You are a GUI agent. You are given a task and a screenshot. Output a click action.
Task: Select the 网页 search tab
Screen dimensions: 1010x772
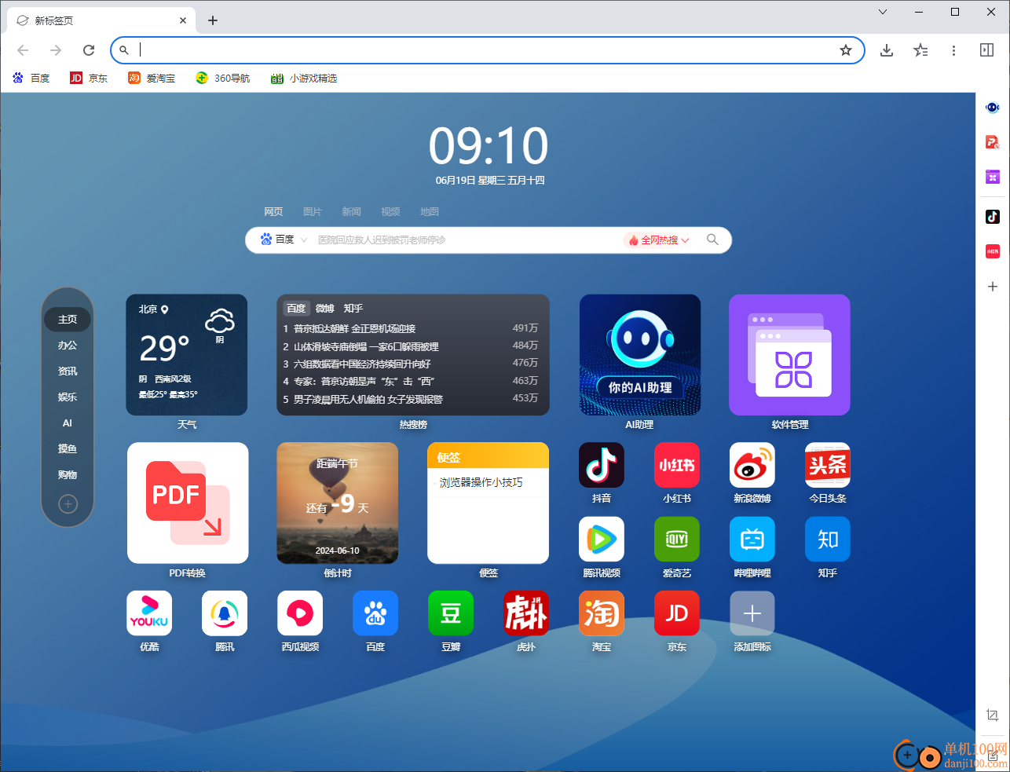click(273, 212)
